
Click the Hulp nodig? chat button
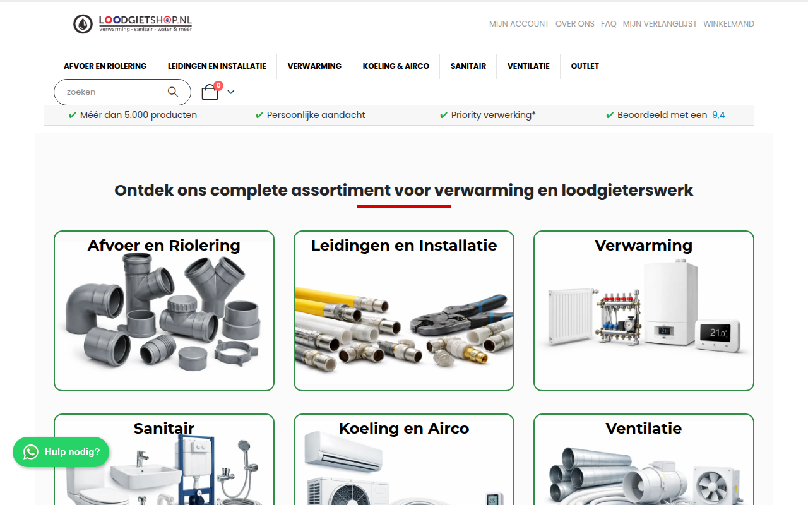[x=61, y=452]
